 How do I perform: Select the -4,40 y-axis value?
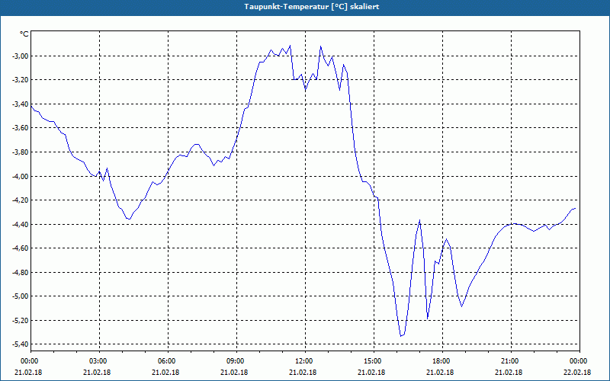21,224
